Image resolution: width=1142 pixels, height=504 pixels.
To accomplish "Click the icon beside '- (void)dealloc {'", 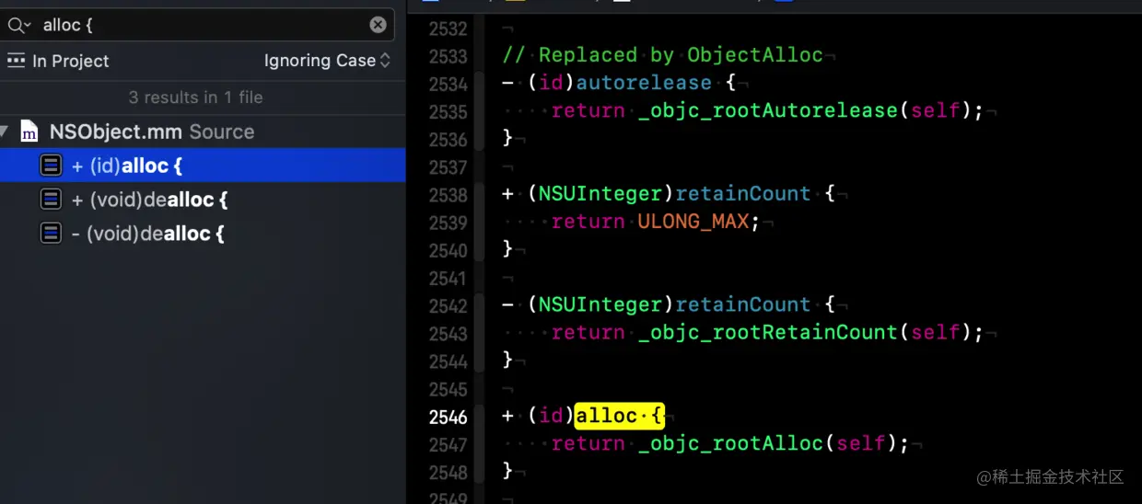I will pyautogui.click(x=52, y=234).
